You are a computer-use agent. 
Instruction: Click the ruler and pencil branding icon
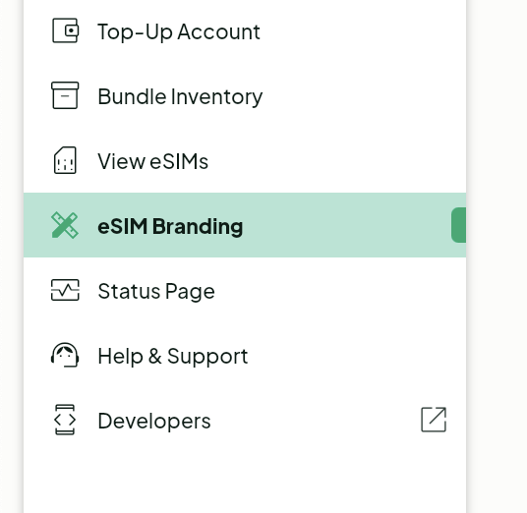(65, 225)
